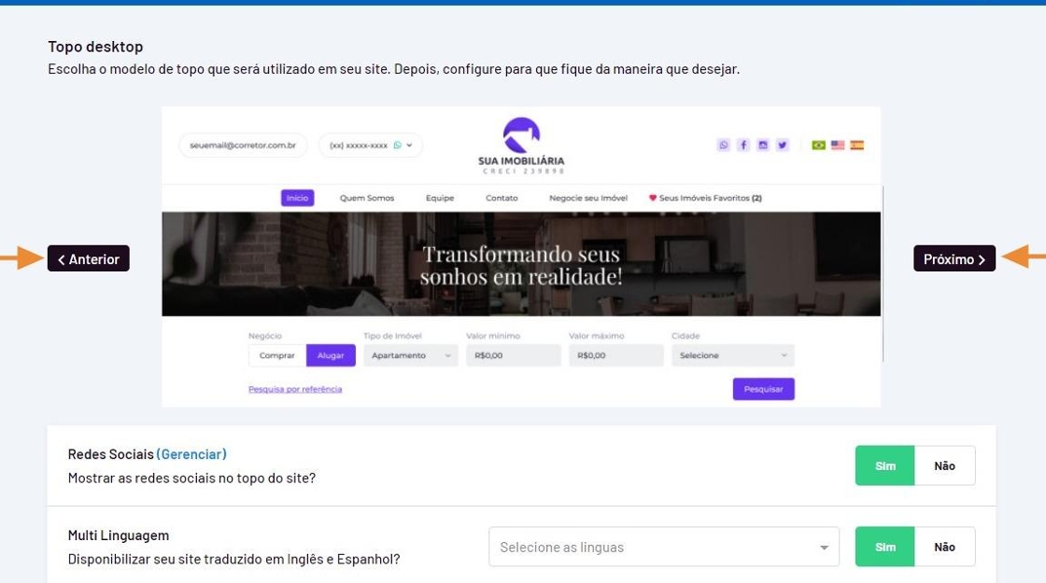Open the Quem Somos menu item
1046x583 pixels.
coord(367,198)
